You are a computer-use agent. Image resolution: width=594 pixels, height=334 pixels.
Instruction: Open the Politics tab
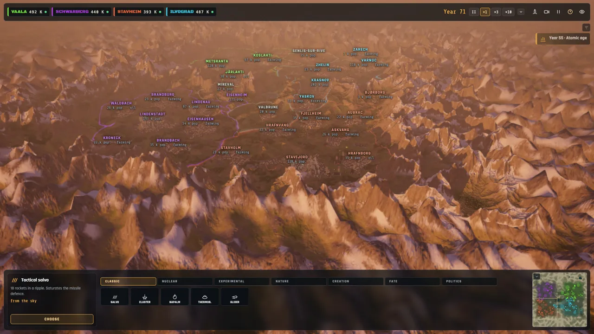469,281
